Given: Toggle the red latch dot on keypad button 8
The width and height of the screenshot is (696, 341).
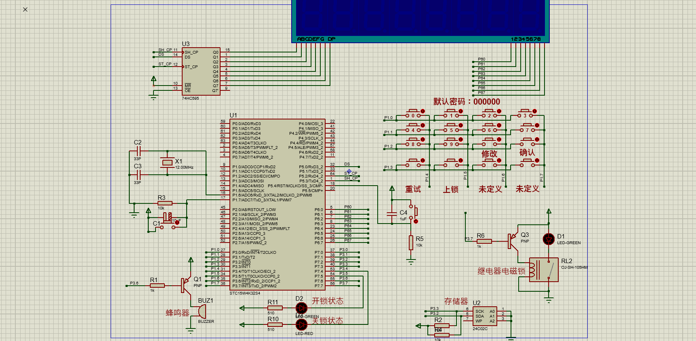Looking at the screenshot, I should [x=423, y=140].
